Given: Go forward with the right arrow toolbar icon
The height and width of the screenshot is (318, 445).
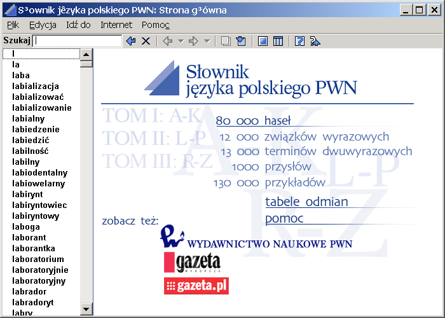Looking at the screenshot, I should click(193, 41).
